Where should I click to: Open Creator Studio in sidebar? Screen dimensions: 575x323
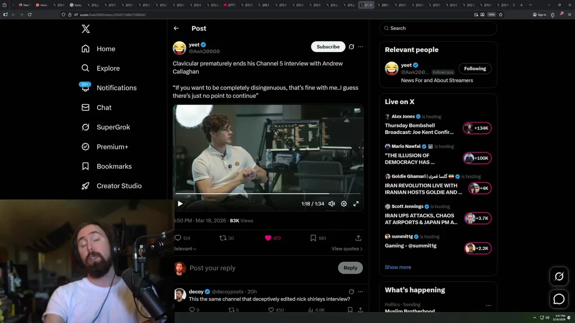[112, 186]
